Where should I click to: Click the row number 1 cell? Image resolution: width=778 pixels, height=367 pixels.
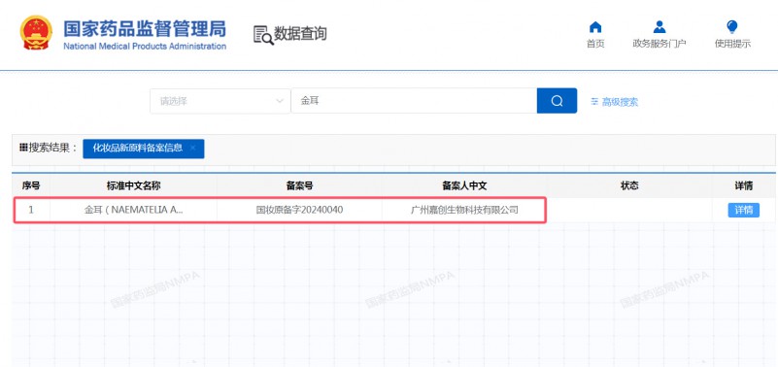[31, 210]
